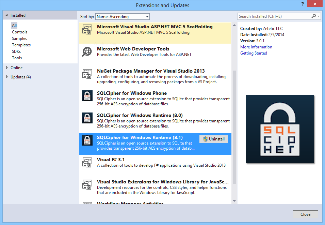Screen dimensions: 325x225
Task: Click the Version: 3.0.1 text
Action: click(x=252, y=41)
